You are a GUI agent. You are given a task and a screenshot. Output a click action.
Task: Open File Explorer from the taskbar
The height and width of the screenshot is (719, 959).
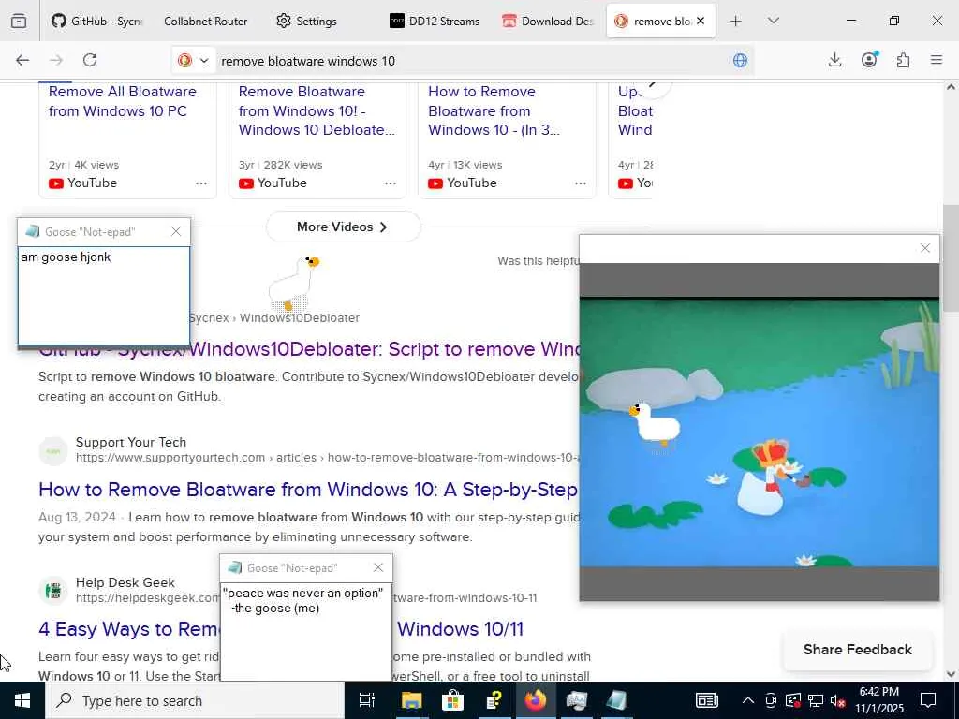[412, 700]
